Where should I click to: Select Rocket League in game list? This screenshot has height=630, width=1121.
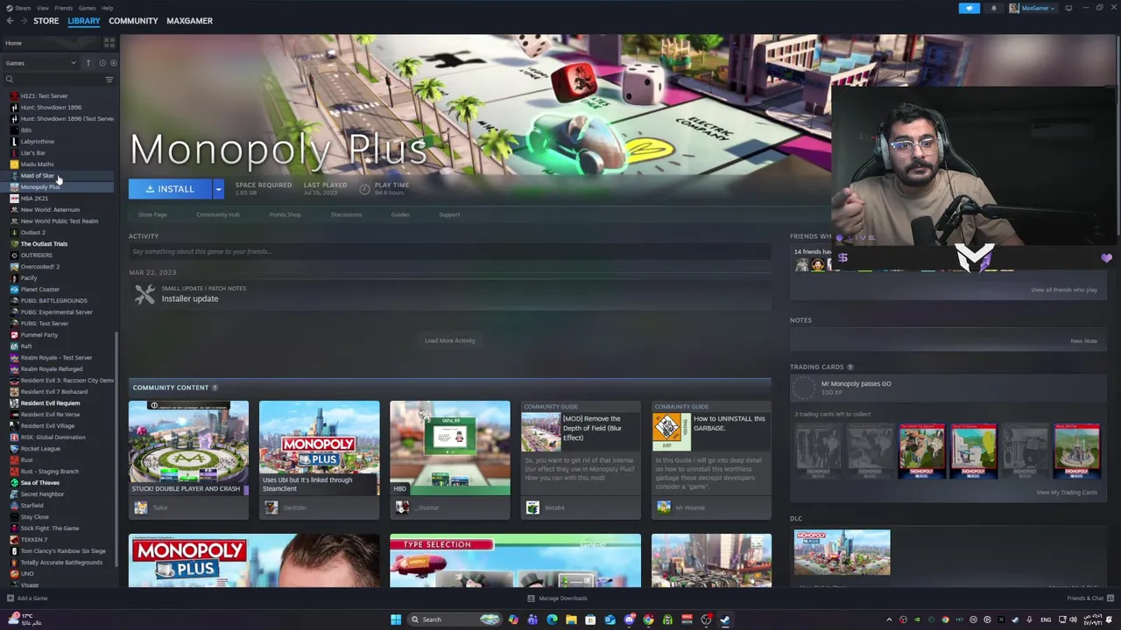tap(40, 449)
